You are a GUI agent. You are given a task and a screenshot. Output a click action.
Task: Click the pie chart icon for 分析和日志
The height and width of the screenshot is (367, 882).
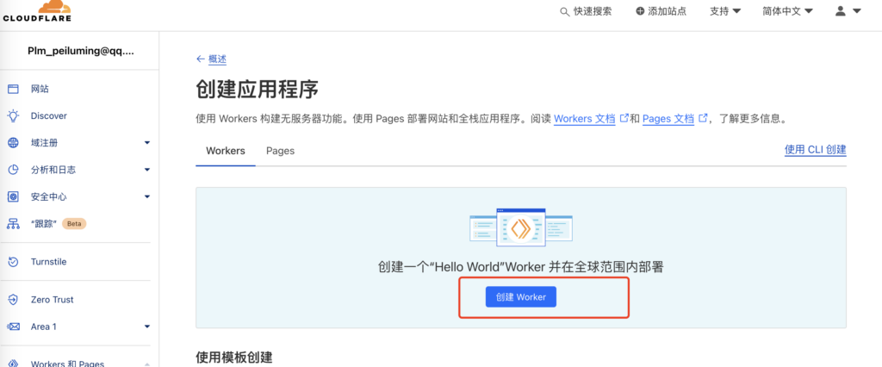point(14,170)
